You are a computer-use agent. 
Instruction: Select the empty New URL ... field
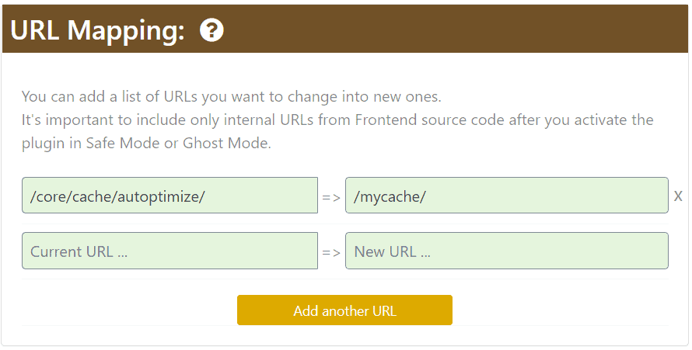click(507, 251)
